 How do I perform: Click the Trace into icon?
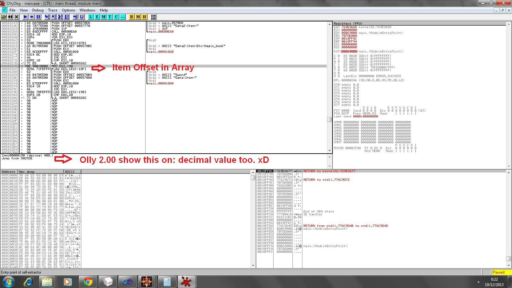(x=60, y=17)
